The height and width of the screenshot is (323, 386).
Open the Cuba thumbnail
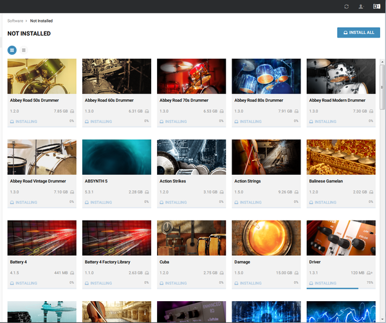(x=192, y=238)
